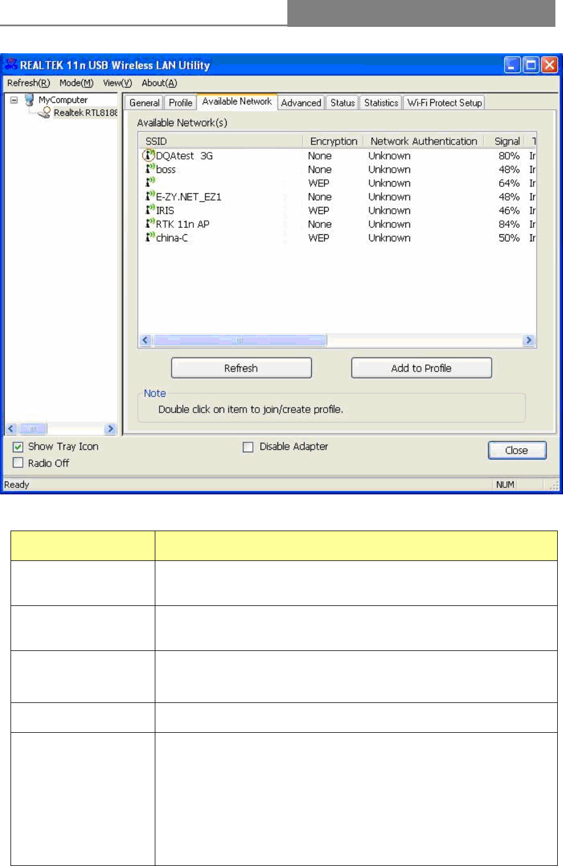Click the network list scroll right arrow
The image size is (563, 866).
[529, 340]
